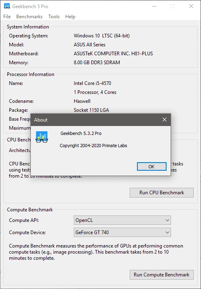Click the 'Compute Benchmark' group heading

click(x=30, y=210)
